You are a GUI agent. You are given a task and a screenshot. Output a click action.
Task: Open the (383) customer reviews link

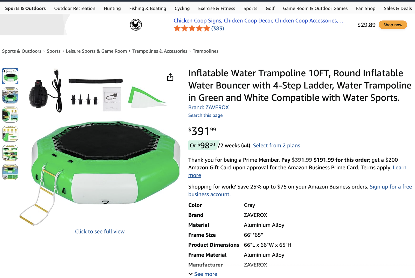[x=217, y=28]
